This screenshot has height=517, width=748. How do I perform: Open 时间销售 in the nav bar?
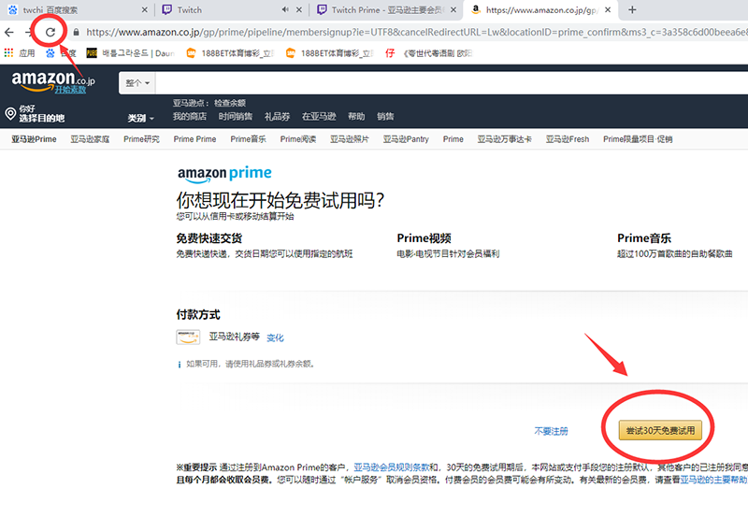coord(236,116)
